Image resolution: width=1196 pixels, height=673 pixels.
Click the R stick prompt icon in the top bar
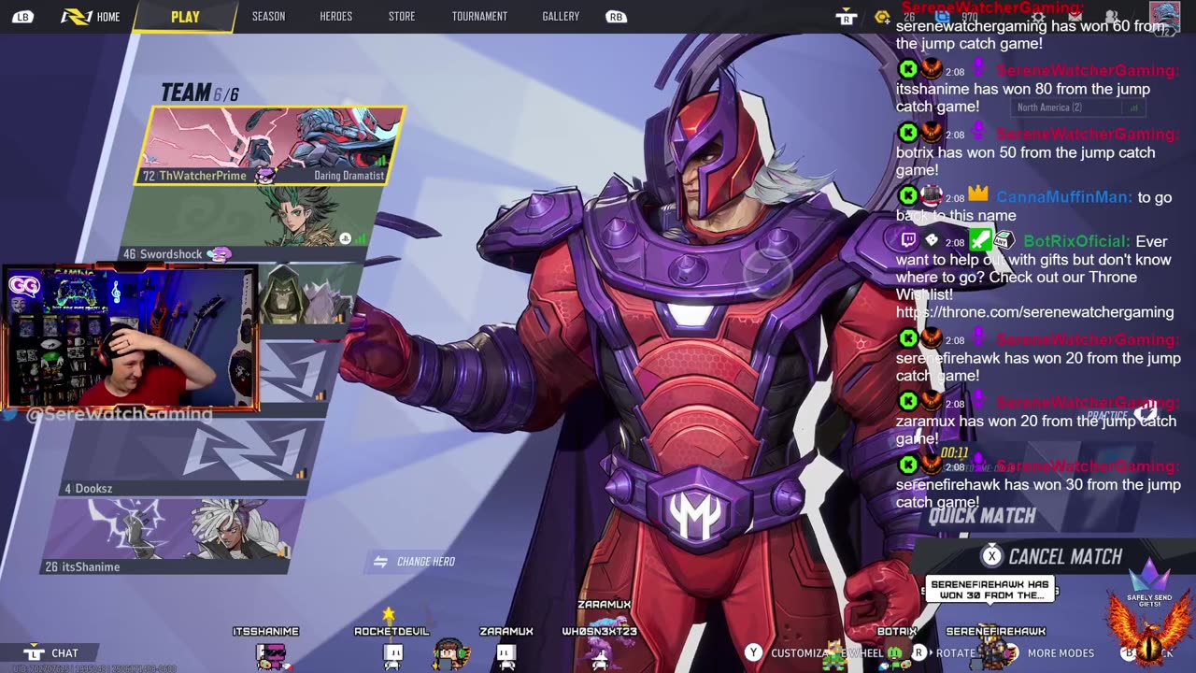[846, 17]
